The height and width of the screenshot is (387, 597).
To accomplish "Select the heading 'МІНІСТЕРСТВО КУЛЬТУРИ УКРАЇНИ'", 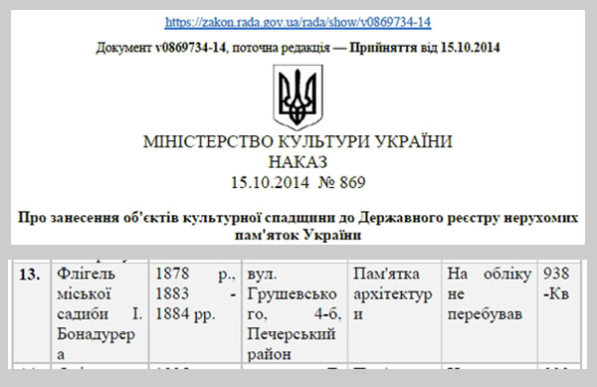I will tap(298, 141).
